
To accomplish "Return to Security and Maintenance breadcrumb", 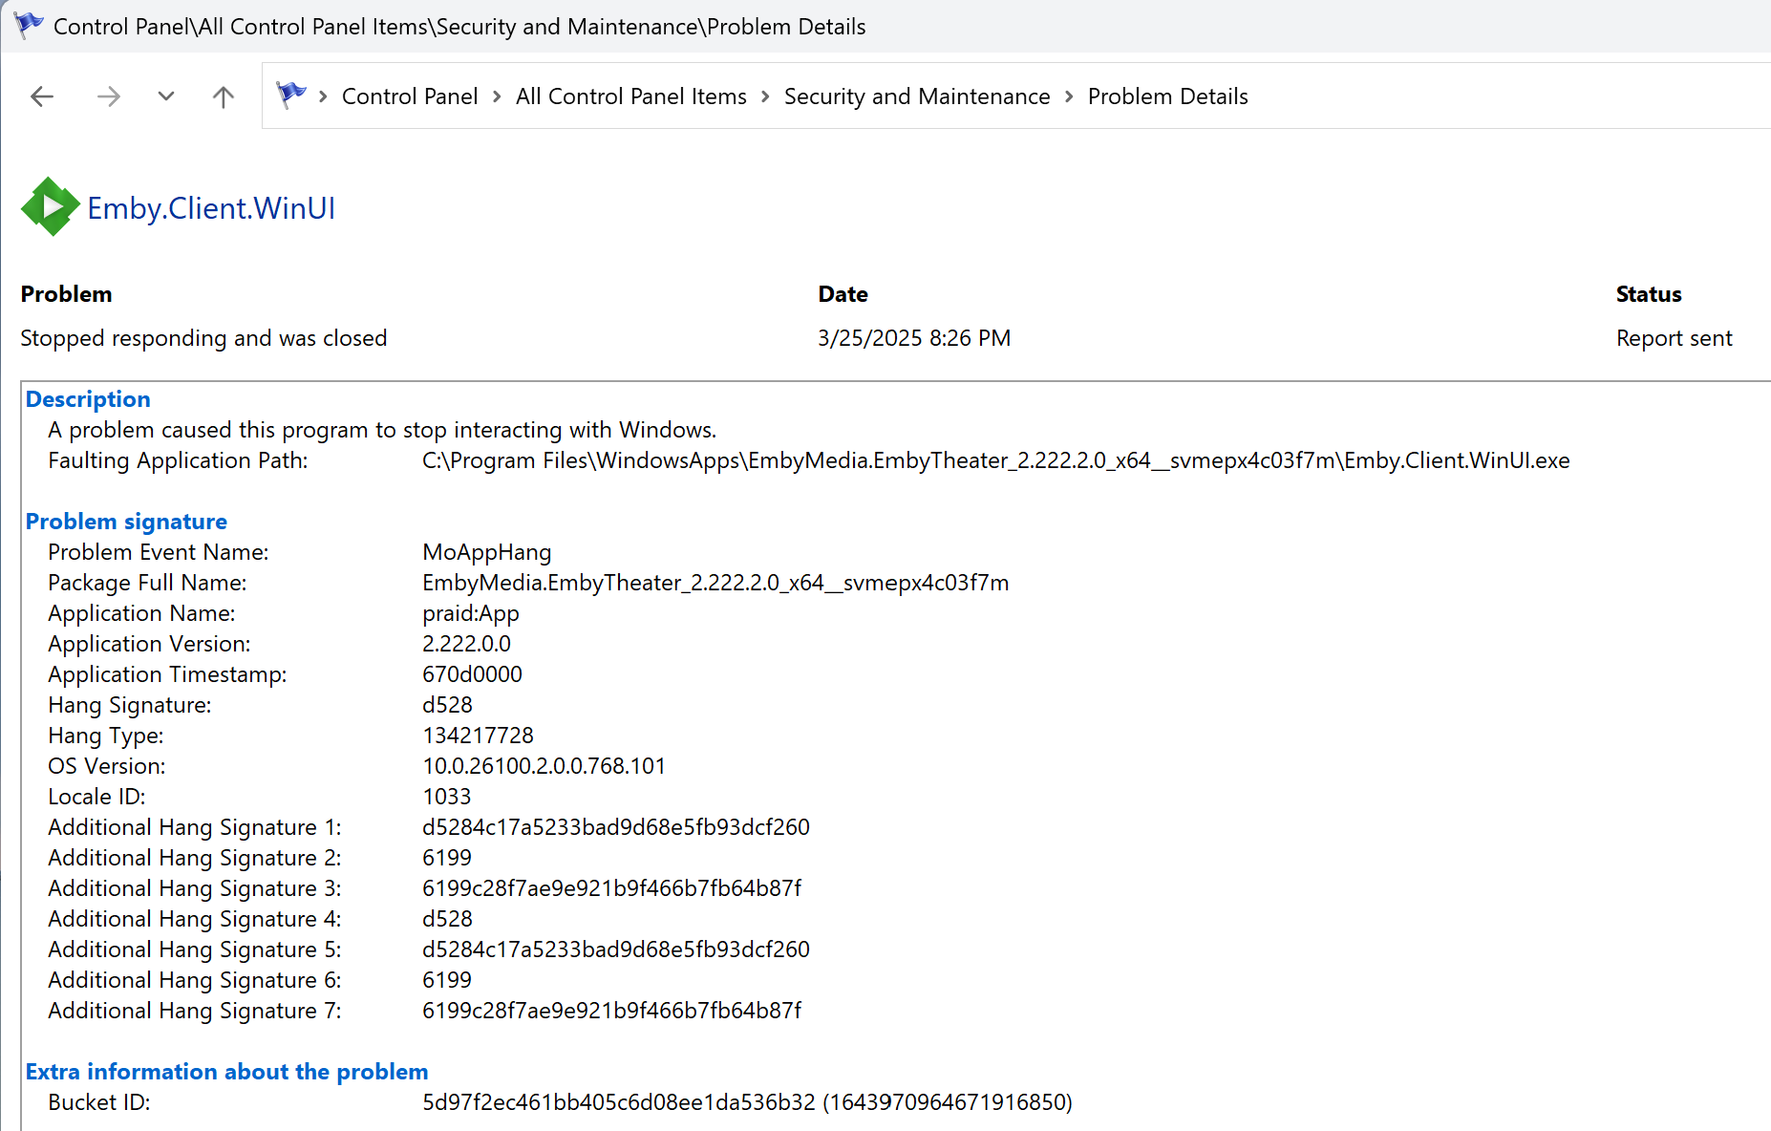I will pos(917,96).
